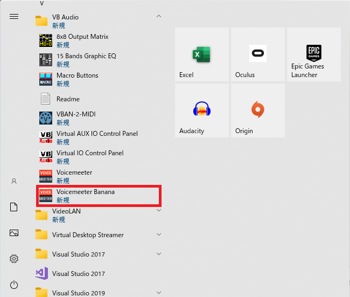Viewport: 350px width, 297px height.
Task: Click the VB Audio folder icon
Action: tap(41, 21)
